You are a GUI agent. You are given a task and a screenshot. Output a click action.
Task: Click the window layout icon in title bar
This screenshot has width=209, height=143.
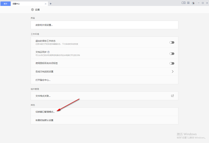pyautogui.click(x=184, y=3)
